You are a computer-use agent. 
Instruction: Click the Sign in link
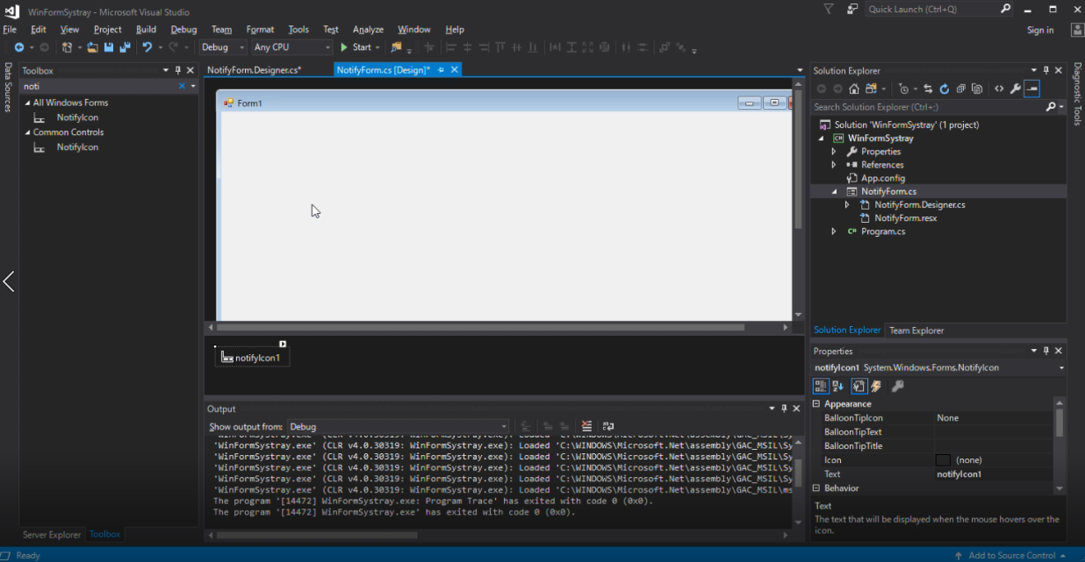[1040, 30]
